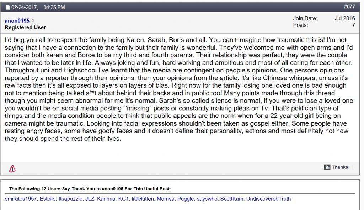View Karinna's profile
Viewport: 364px width, 210px height.
[106, 199]
